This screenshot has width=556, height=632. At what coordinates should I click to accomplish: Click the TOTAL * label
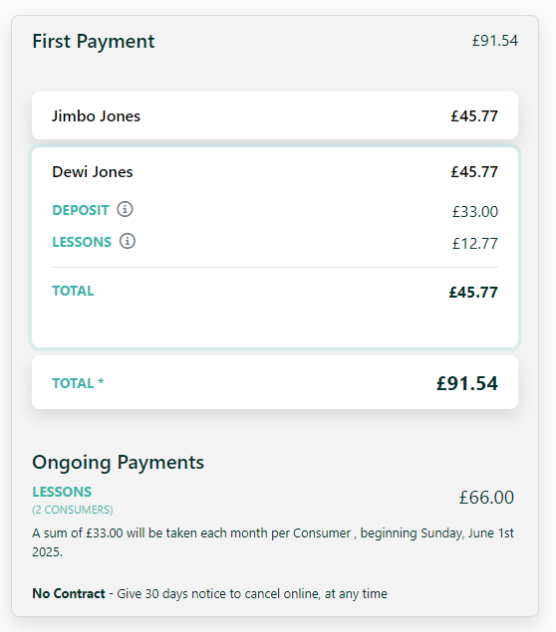(78, 383)
